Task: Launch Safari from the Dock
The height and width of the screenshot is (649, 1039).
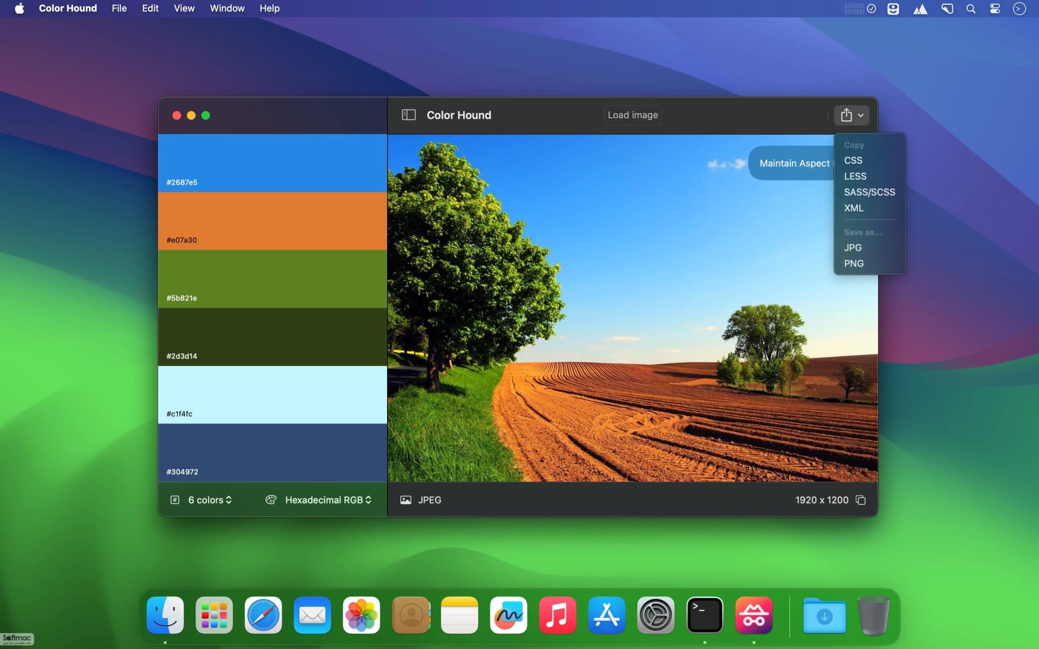Action: point(263,615)
